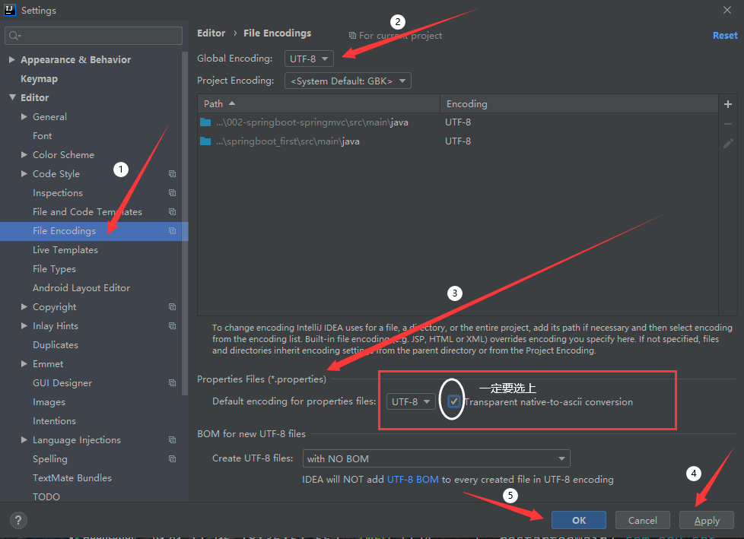Click the edit pencil icon
744x539 pixels.
[728, 143]
